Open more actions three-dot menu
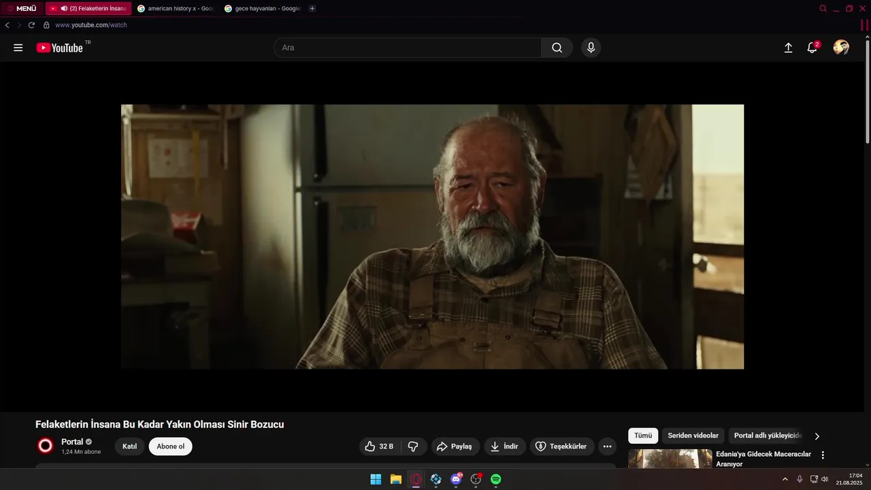This screenshot has height=490, width=871. pyautogui.click(x=608, y=446)
